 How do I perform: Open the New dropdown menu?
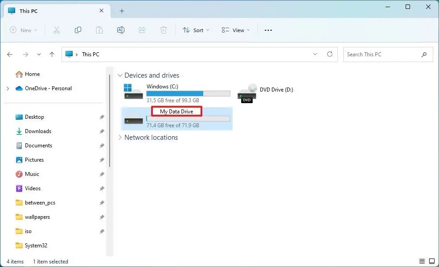tap(24, 30)
